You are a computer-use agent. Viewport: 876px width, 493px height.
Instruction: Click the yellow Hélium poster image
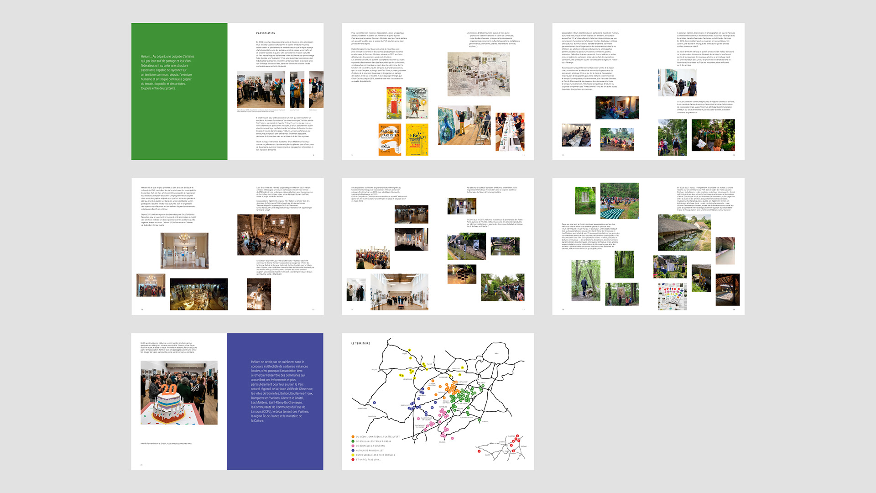click(417, 139)
